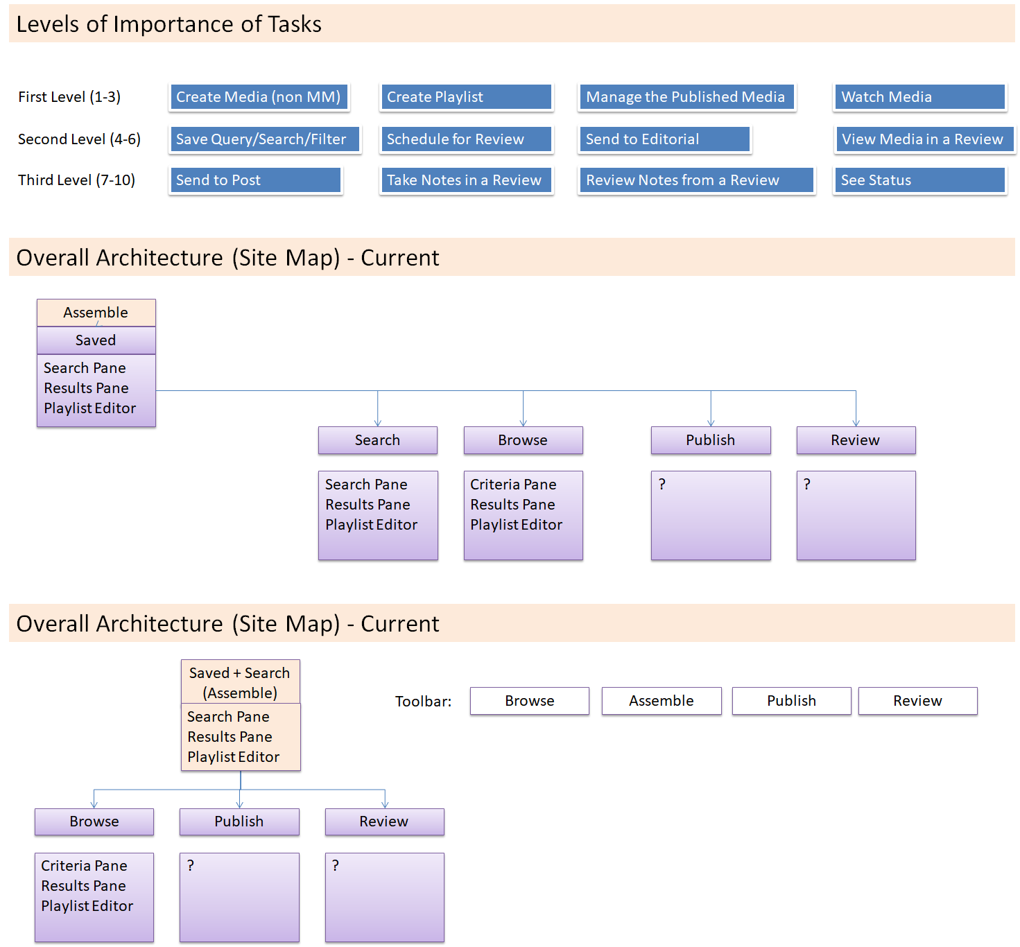Click the Assemble header above the Saved box
The image size is (1020, 947).
coord(96,313)
